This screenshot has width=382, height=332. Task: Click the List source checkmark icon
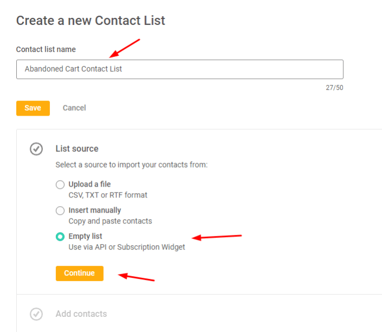pos(36,149)
